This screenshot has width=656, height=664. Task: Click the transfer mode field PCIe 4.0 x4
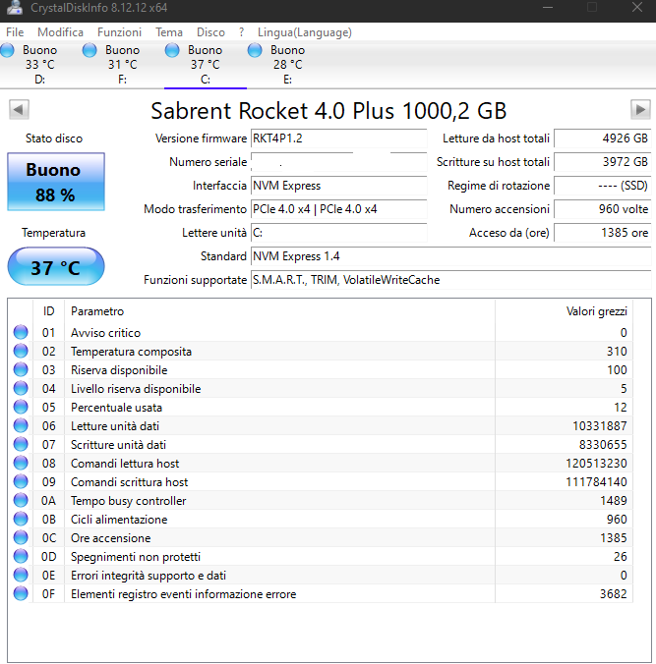point(338,209)
